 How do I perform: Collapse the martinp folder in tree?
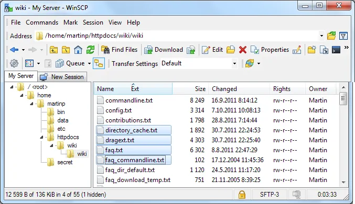[31, 104]
